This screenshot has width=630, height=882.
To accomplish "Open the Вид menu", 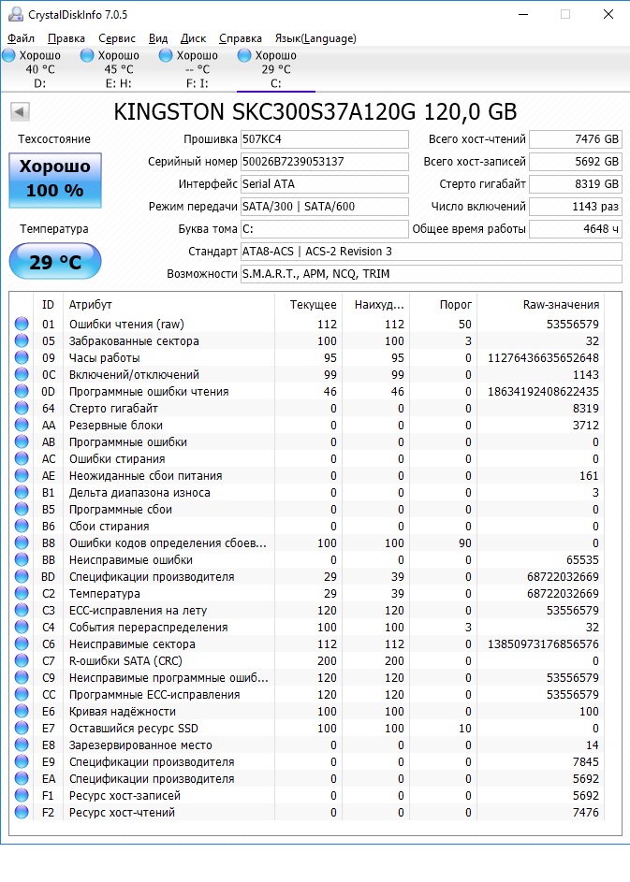I will (158, 38).
